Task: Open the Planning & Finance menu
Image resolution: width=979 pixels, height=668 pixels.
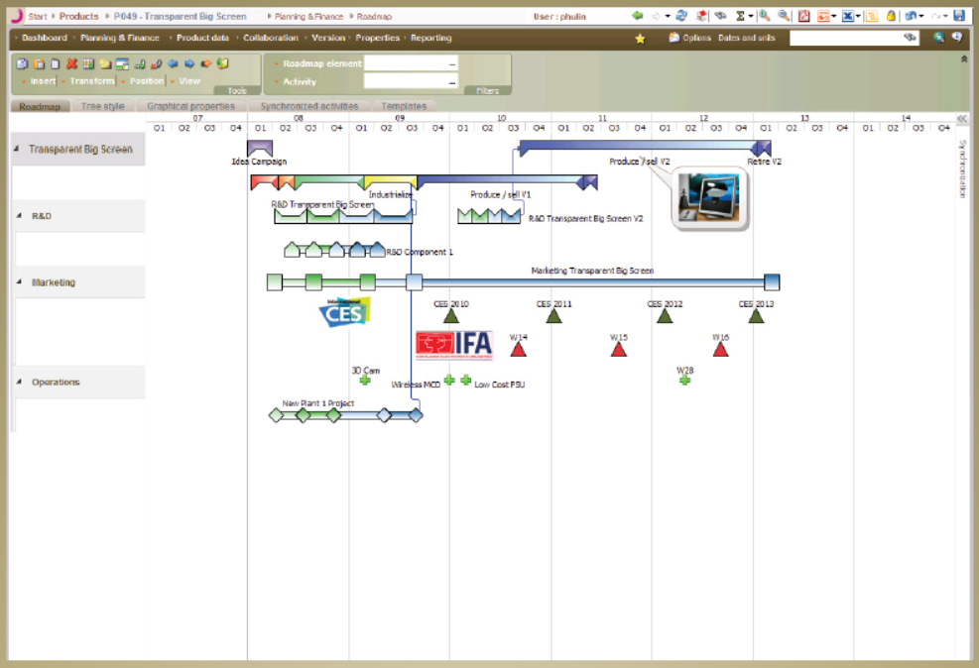Action: 119,38
